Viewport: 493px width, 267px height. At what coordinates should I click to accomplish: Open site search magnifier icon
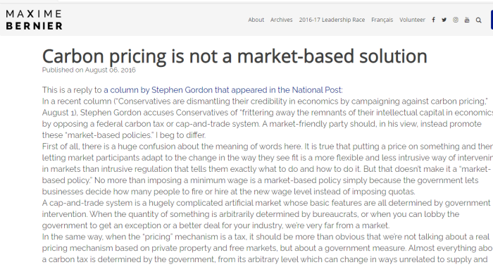pos(478,20)
